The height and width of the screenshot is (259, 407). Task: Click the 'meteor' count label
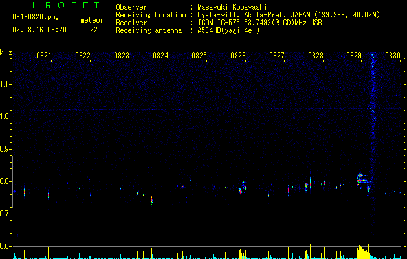point(92,20)
